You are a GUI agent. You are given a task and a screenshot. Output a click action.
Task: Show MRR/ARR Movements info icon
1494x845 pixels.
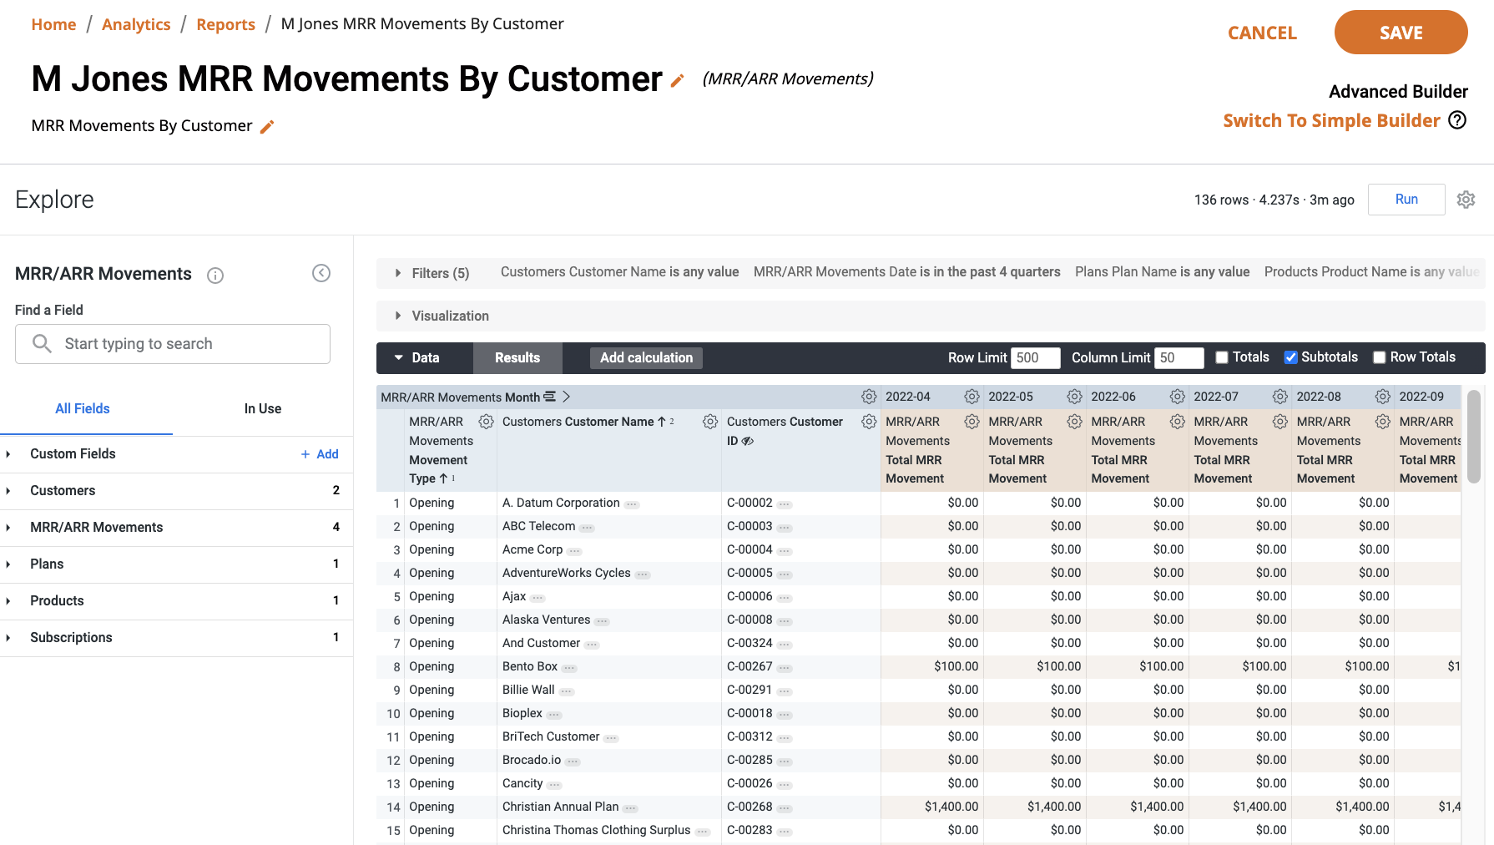click(215, 276)
